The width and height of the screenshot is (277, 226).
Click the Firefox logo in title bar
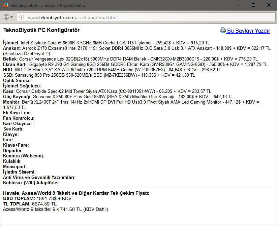[5, 5]
